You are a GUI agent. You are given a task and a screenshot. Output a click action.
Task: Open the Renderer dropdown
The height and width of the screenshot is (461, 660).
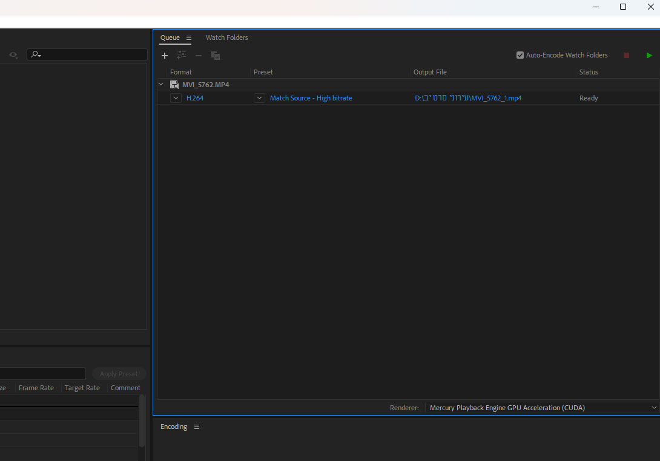pyautogui.click(x=541, y=408)
